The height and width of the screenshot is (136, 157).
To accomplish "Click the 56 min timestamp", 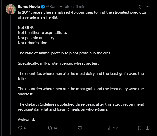I will click(79, 7).
